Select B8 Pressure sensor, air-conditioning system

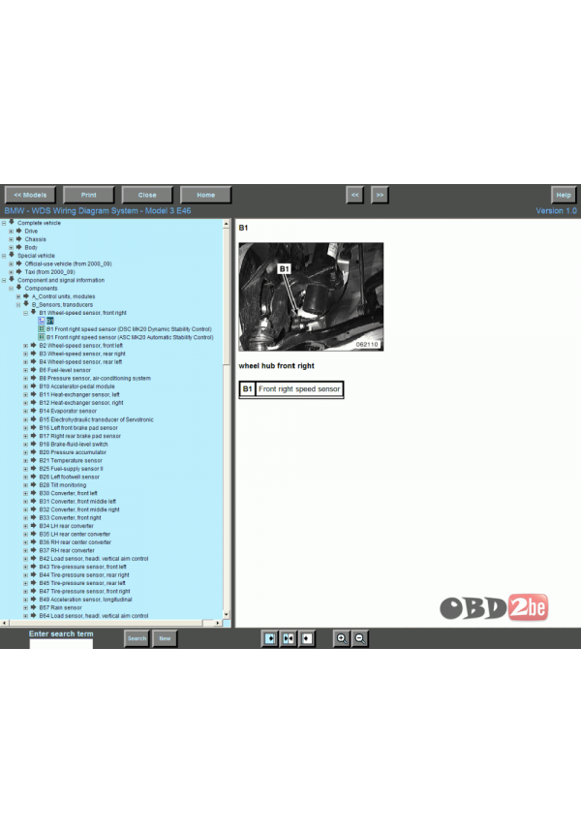(95, 379)
